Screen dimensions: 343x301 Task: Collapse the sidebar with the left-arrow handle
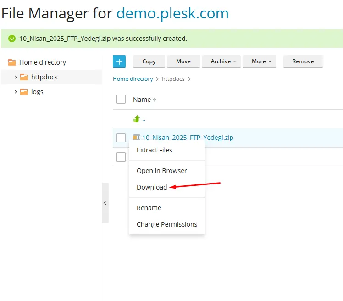pyautogui.click(x=105, y=203)
